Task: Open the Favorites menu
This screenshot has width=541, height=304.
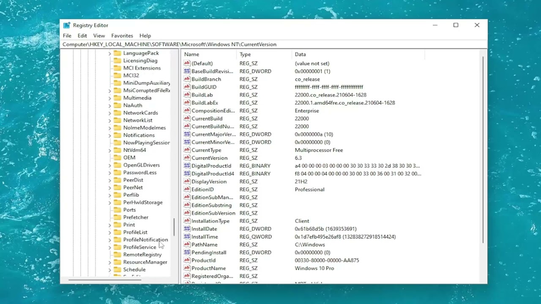Action: [x=122, y=36]
